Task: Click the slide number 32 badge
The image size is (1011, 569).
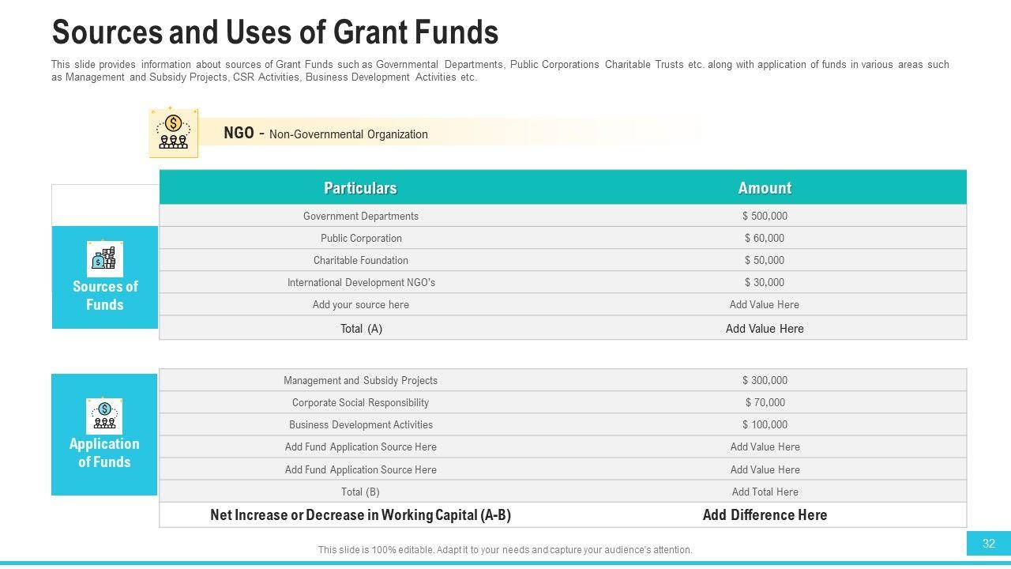Action: [989, 544]
